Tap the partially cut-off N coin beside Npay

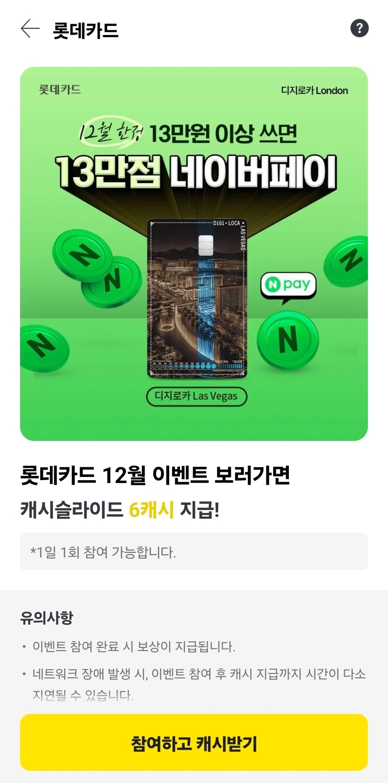(346, 261)
